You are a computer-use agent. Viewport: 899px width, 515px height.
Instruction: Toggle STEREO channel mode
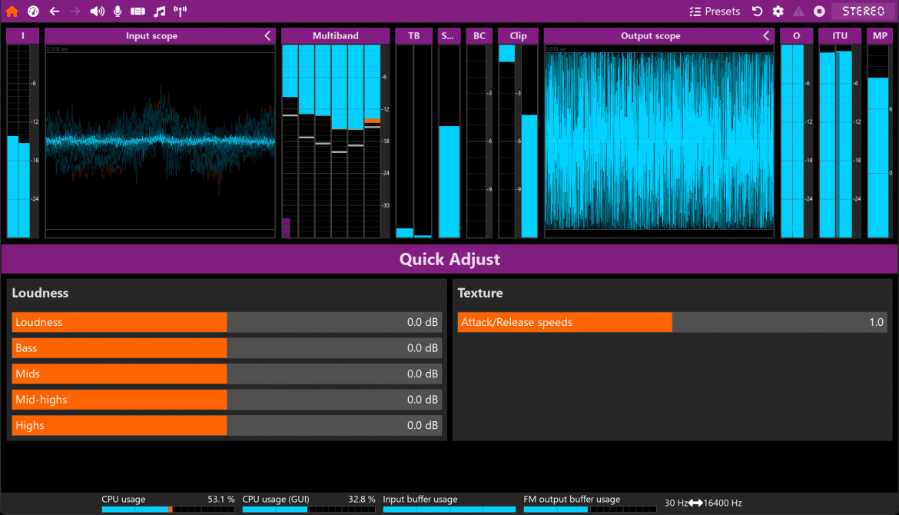point(863,11)
